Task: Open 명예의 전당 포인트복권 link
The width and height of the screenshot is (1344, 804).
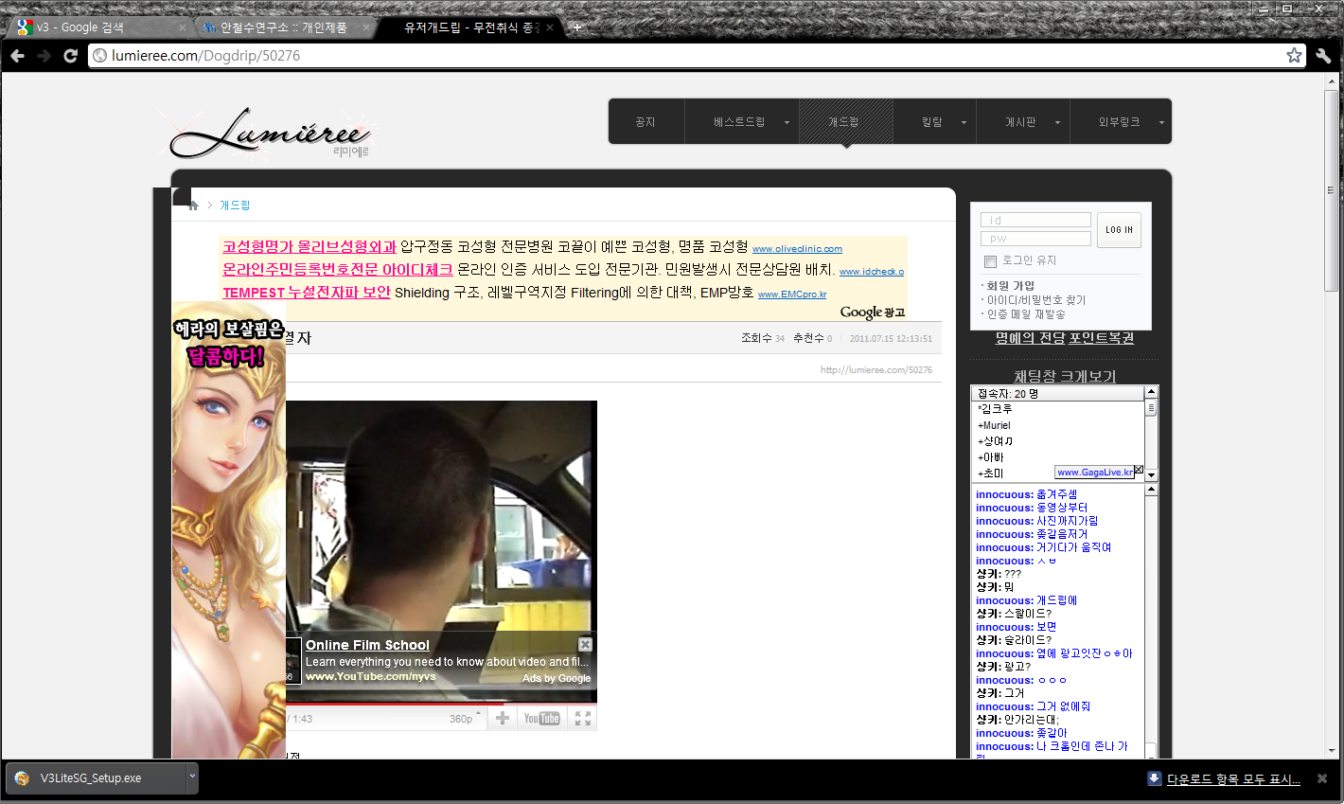Action: coord(1065,338)
